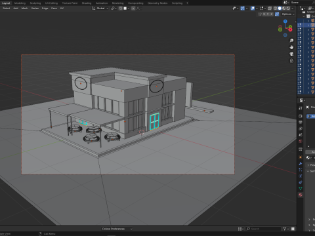
Task: Toggle auto merge vertices button
Action: 277,14
